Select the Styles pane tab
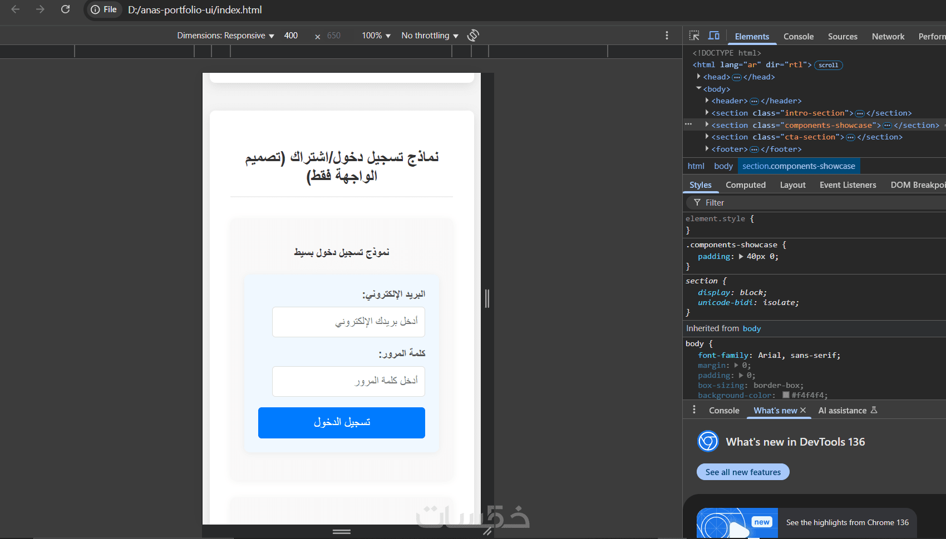This screenshot has width=946, height=539. click(x=701, y=185)
